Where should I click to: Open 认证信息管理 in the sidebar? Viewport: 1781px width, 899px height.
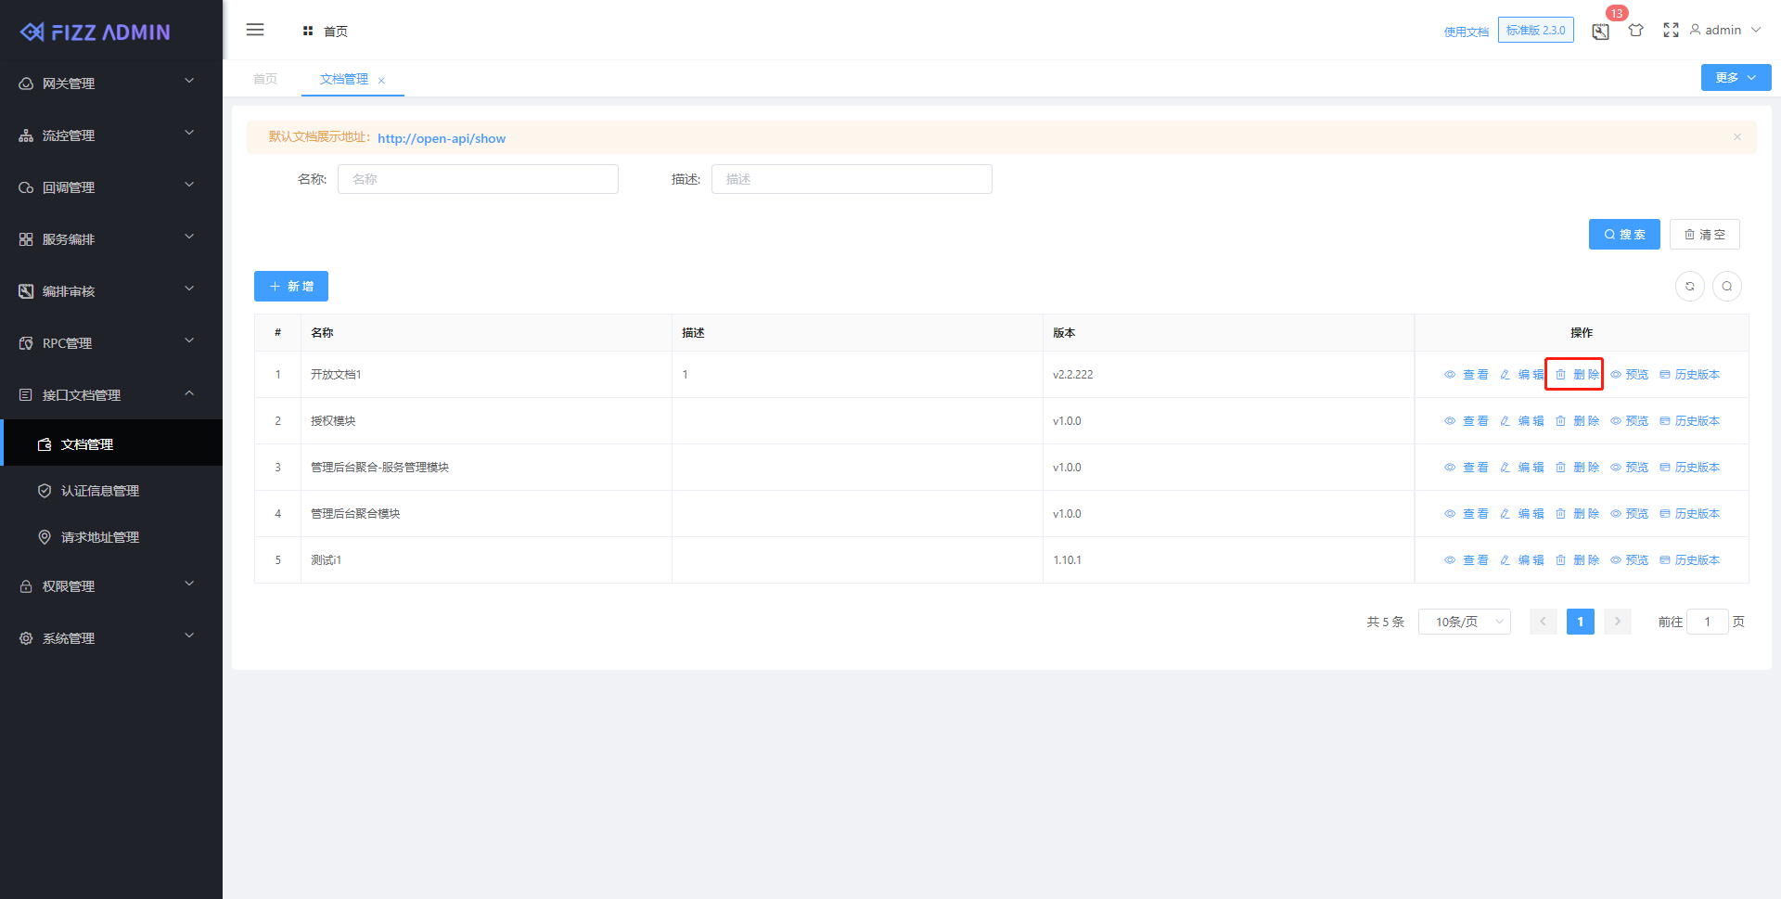point(100,491)
